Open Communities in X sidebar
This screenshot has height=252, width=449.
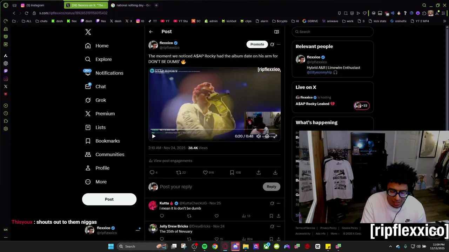click(105, 154)
